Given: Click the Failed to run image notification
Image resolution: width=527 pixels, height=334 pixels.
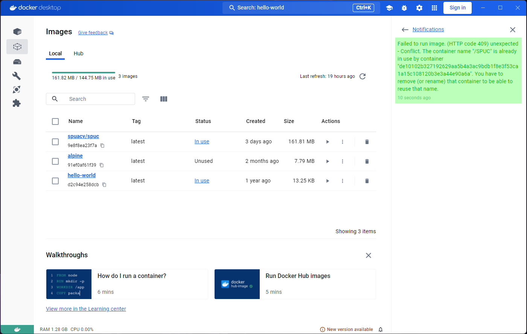Looking at the screenshot, I should [x=458, y=70].
